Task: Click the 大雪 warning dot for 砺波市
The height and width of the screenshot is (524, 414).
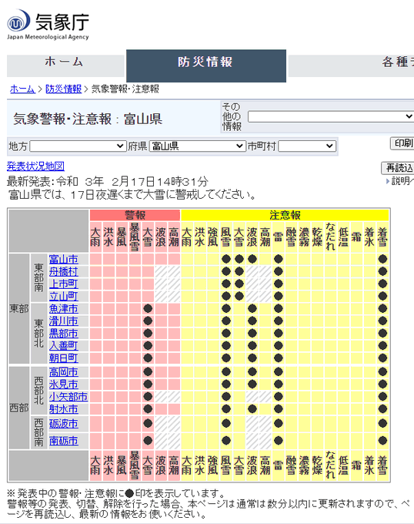Action: [148, 424]
